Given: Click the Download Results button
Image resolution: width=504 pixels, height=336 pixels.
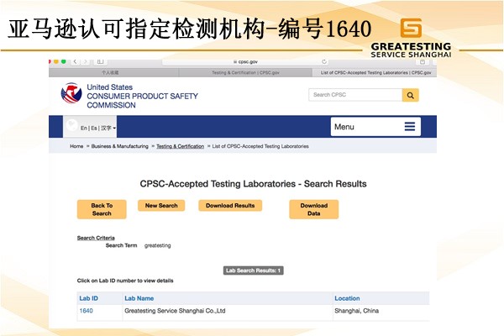Looking at the screenshot, I should coord(230,206).
